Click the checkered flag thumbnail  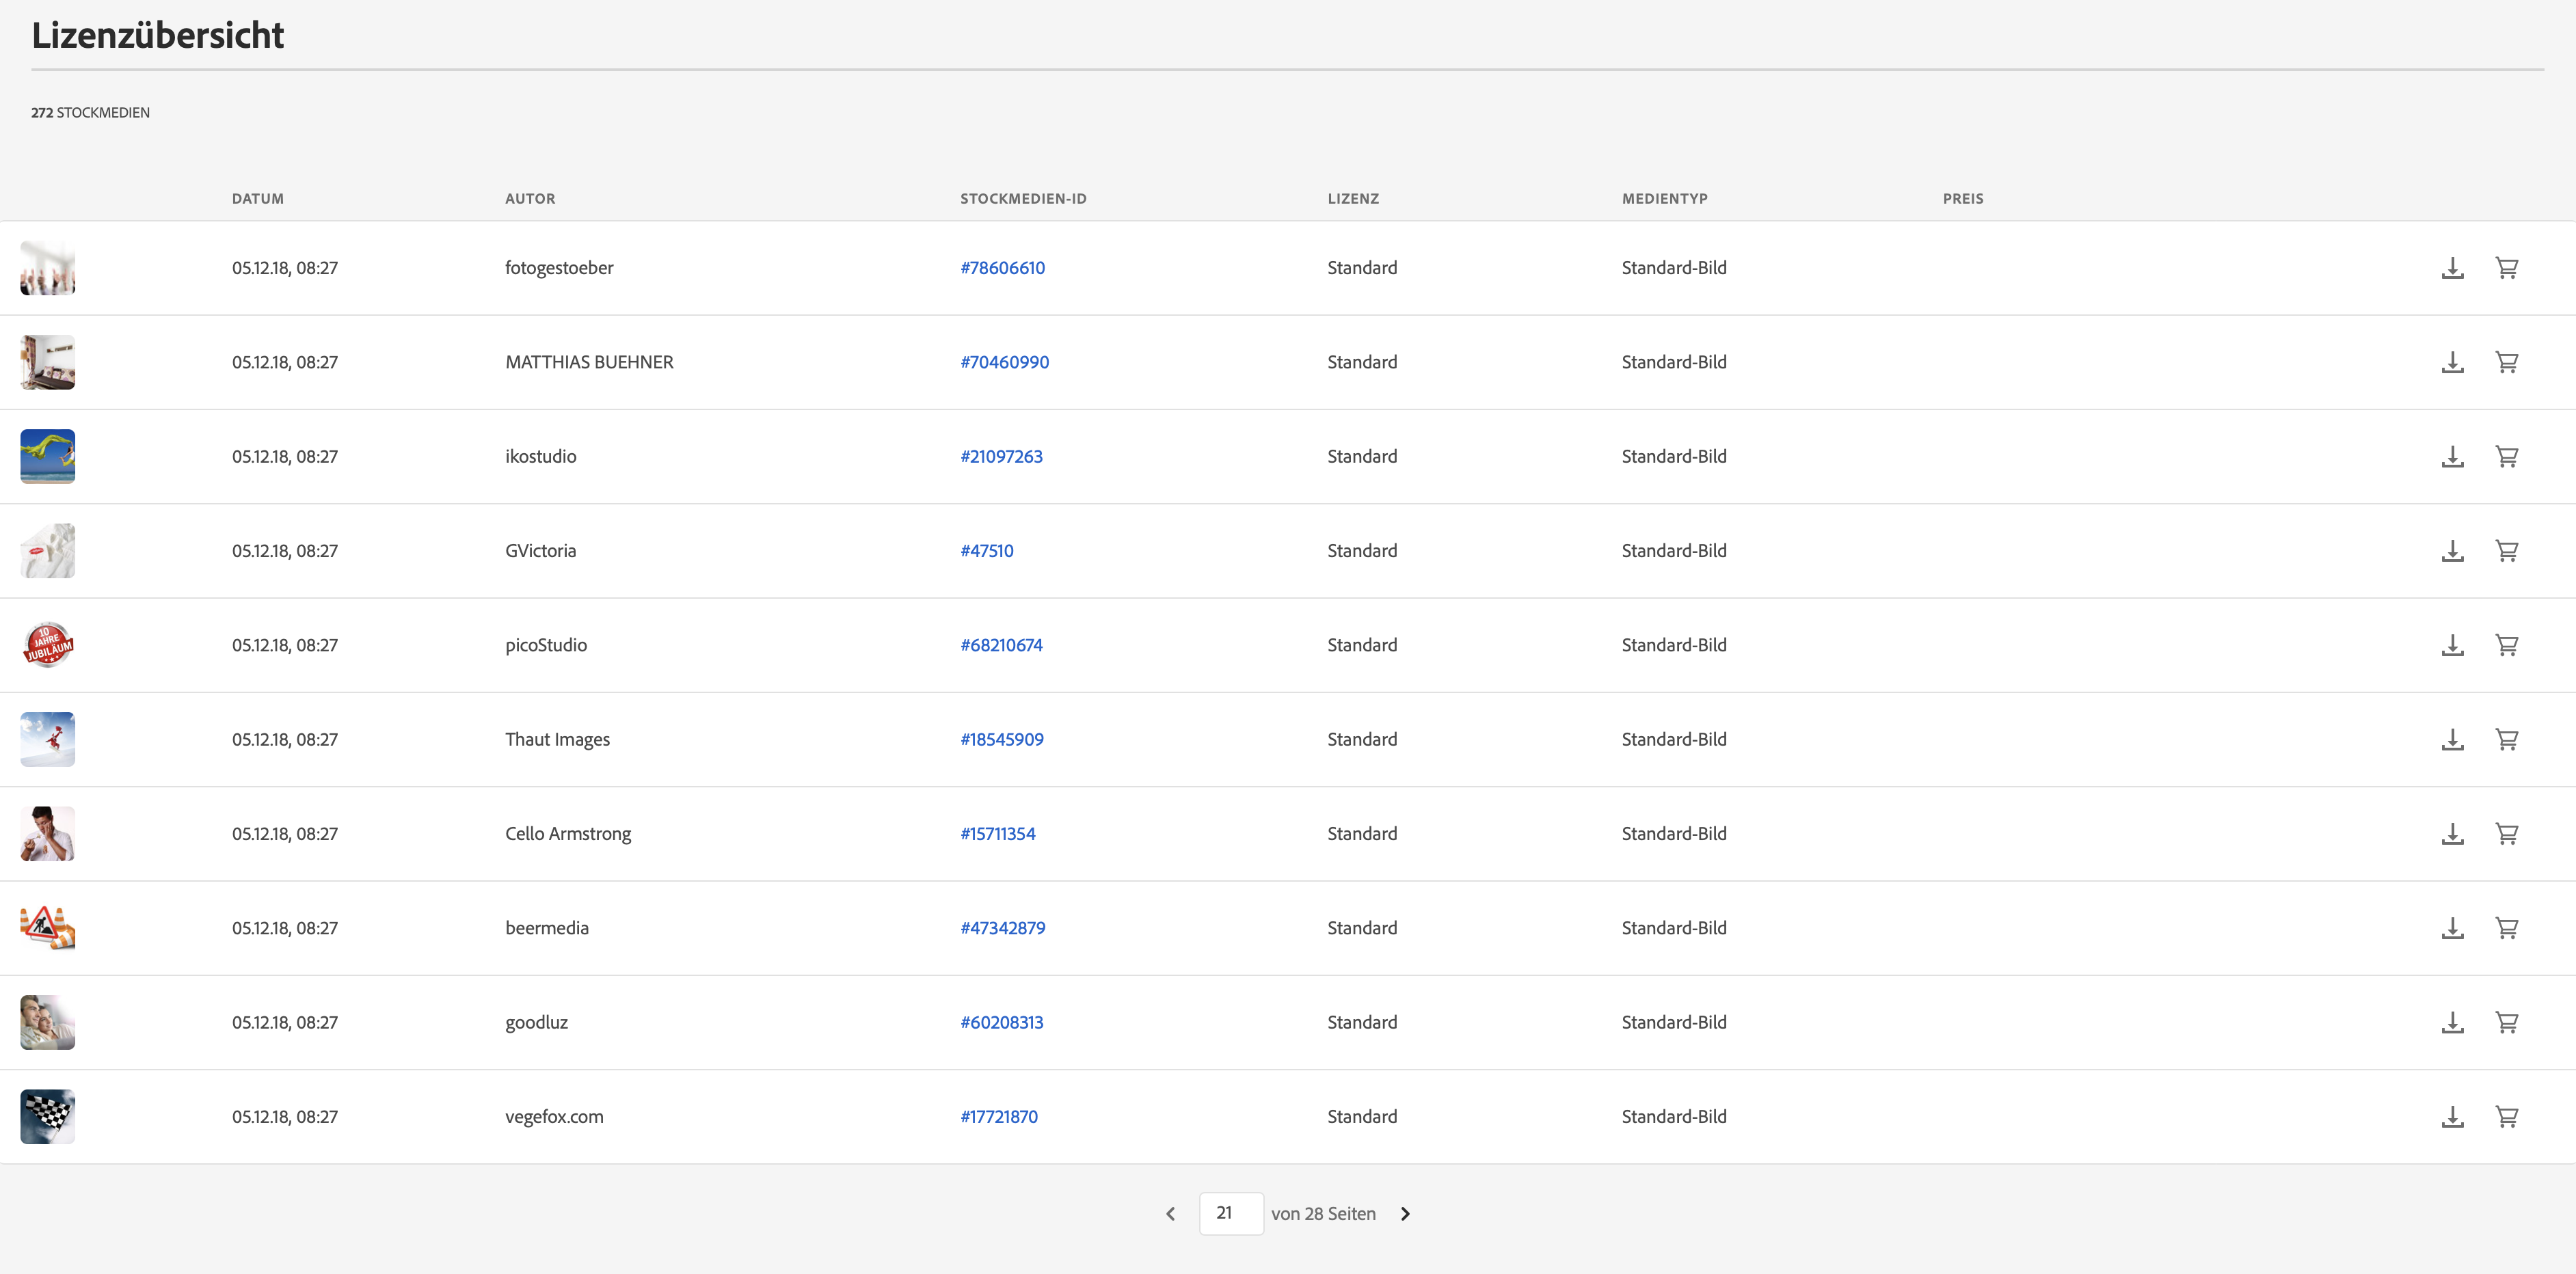48,1117
